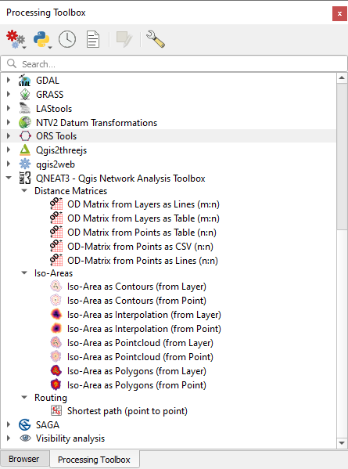The width and height of the screenshot is (348, 469).
Task: Select Iso-Area as Pointcloud (from Layer)
Action: [140, 343]
